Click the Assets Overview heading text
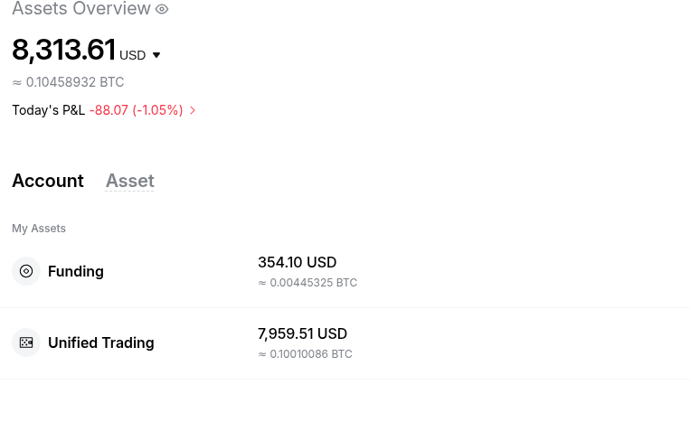690x422 pixels. click(x=81, y=8)
